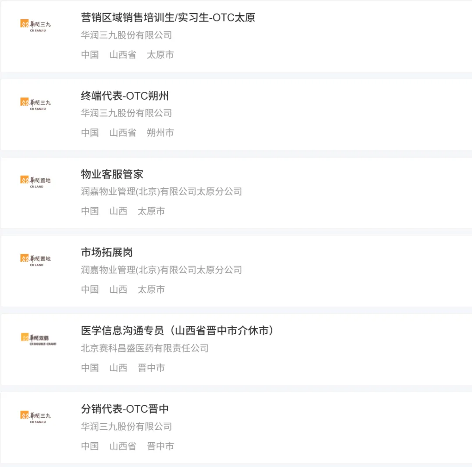The image size is (472, 467).
Task: Click CR Sanjiu logo beside 终端代表-OTC朔州
Action: pyautogui.click(x=35, y=104)
